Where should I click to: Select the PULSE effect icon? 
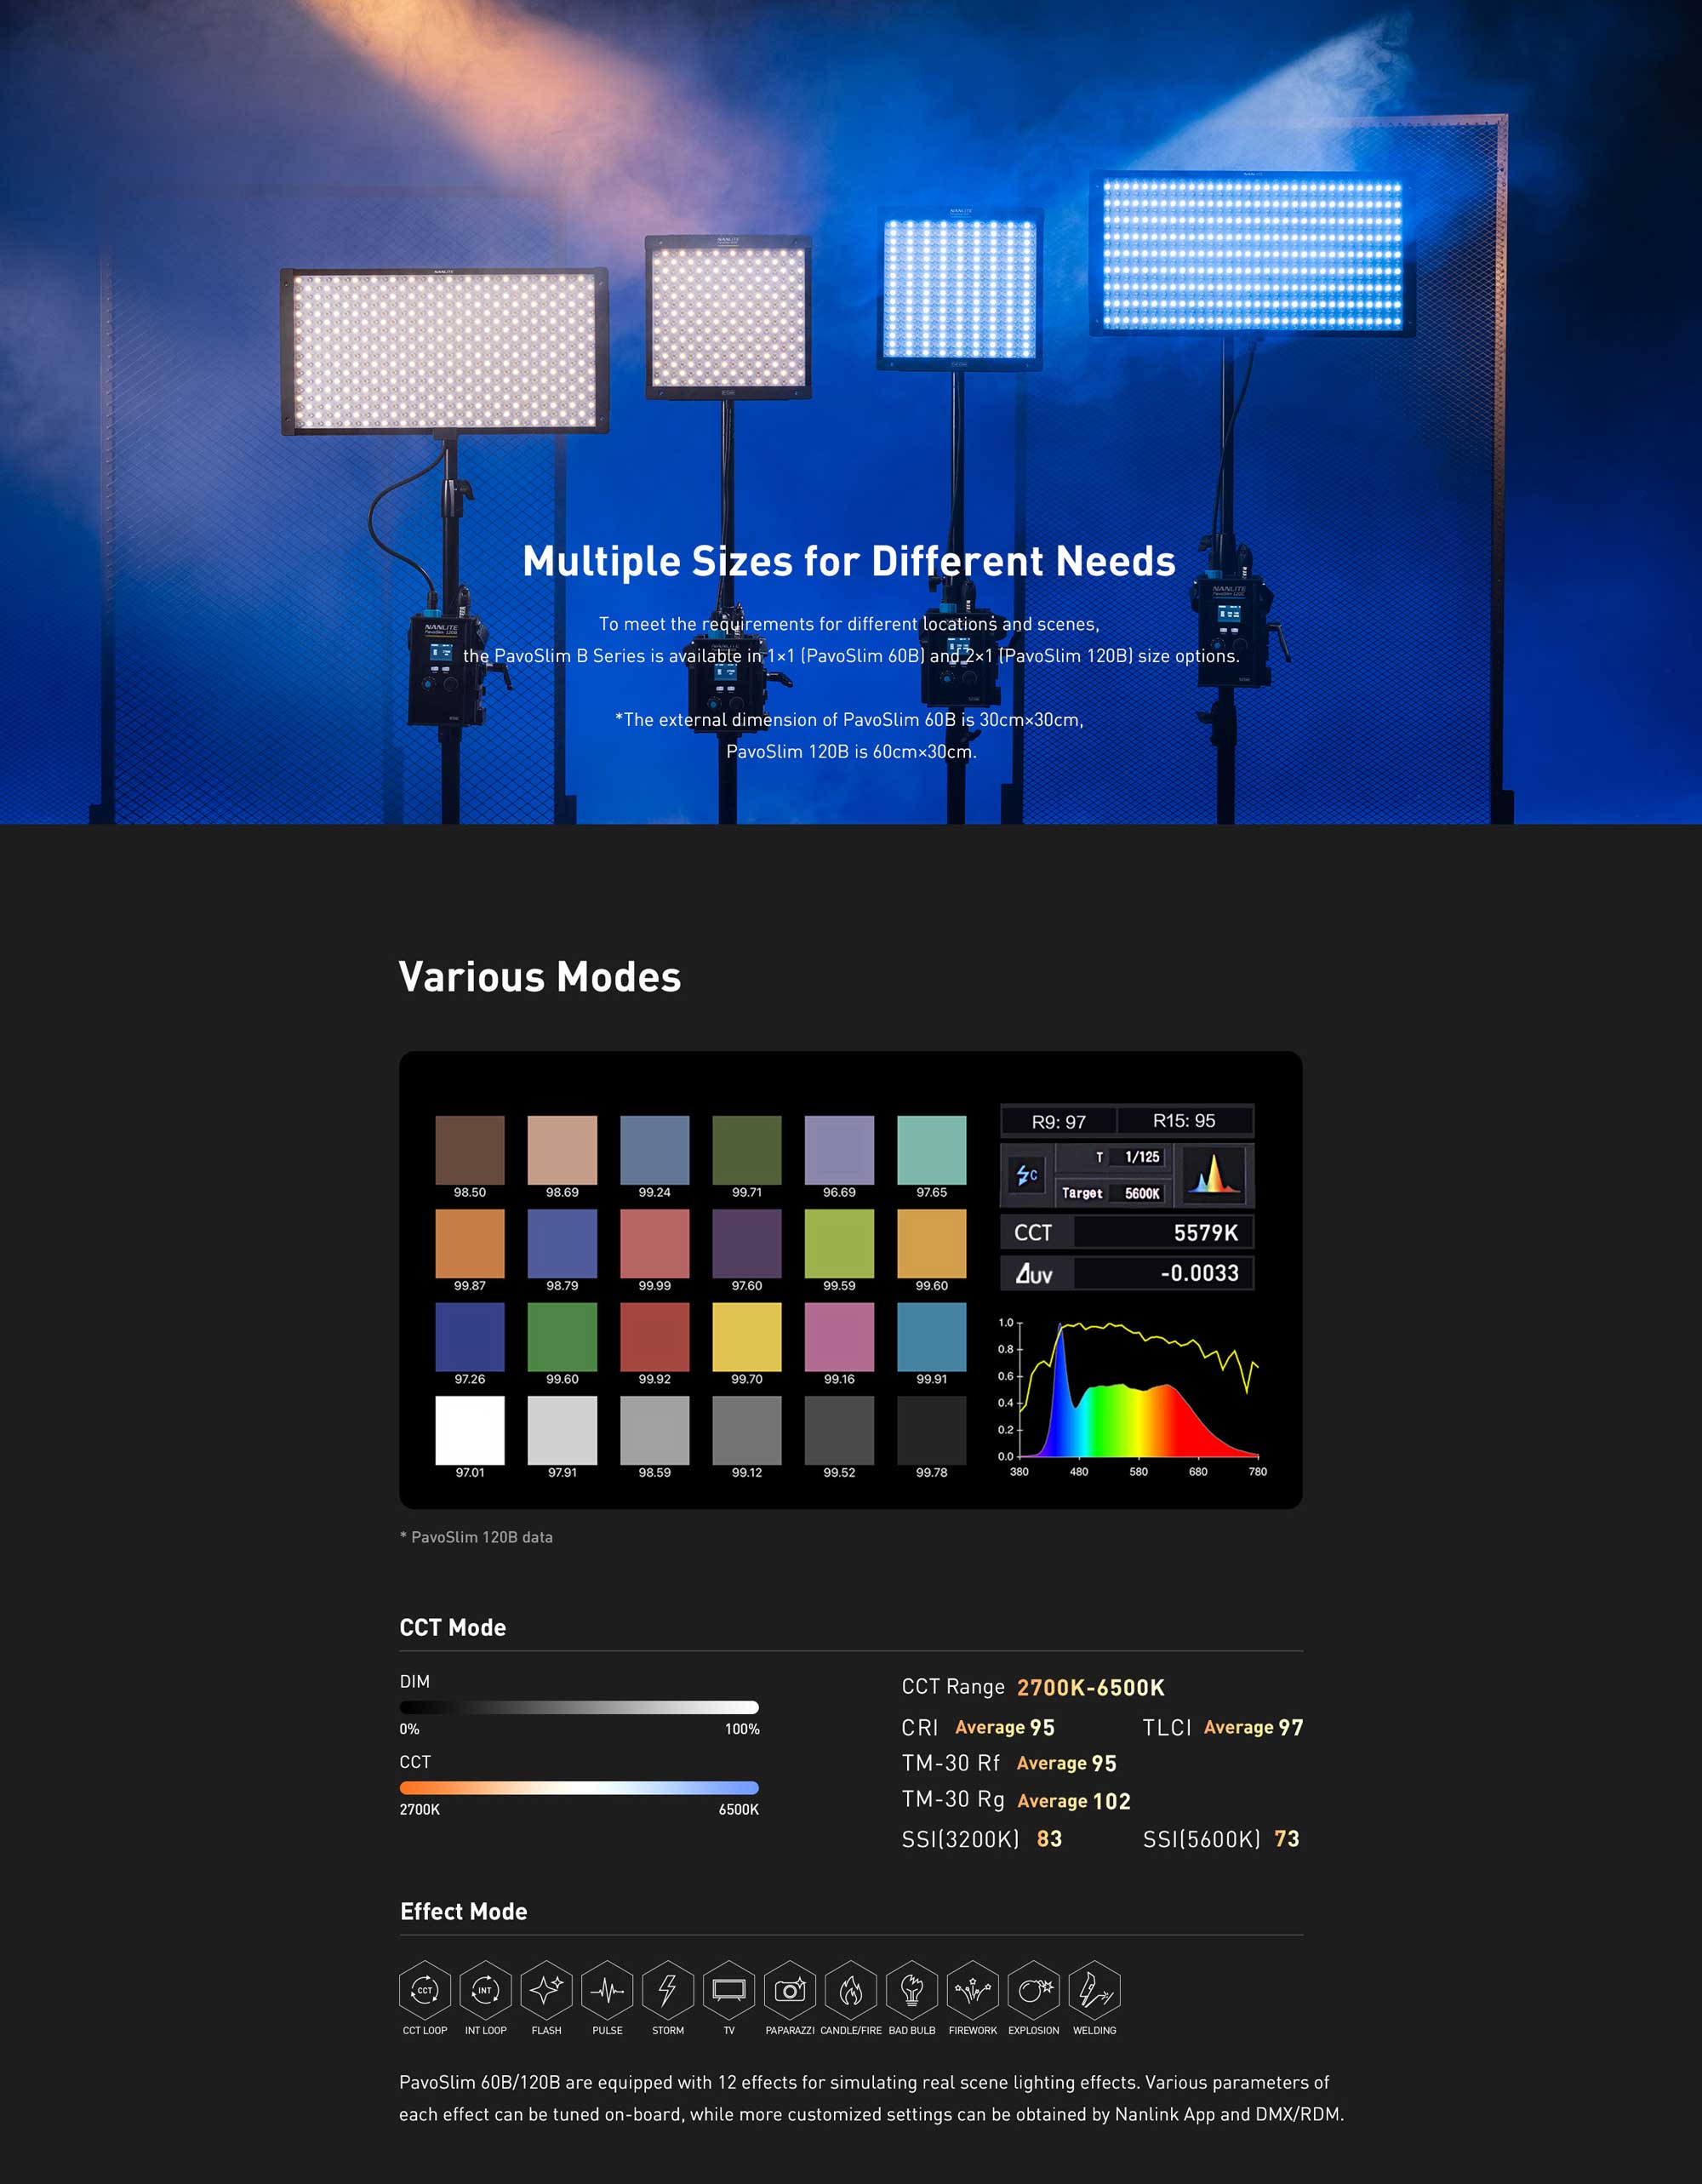click(607, 1989)
